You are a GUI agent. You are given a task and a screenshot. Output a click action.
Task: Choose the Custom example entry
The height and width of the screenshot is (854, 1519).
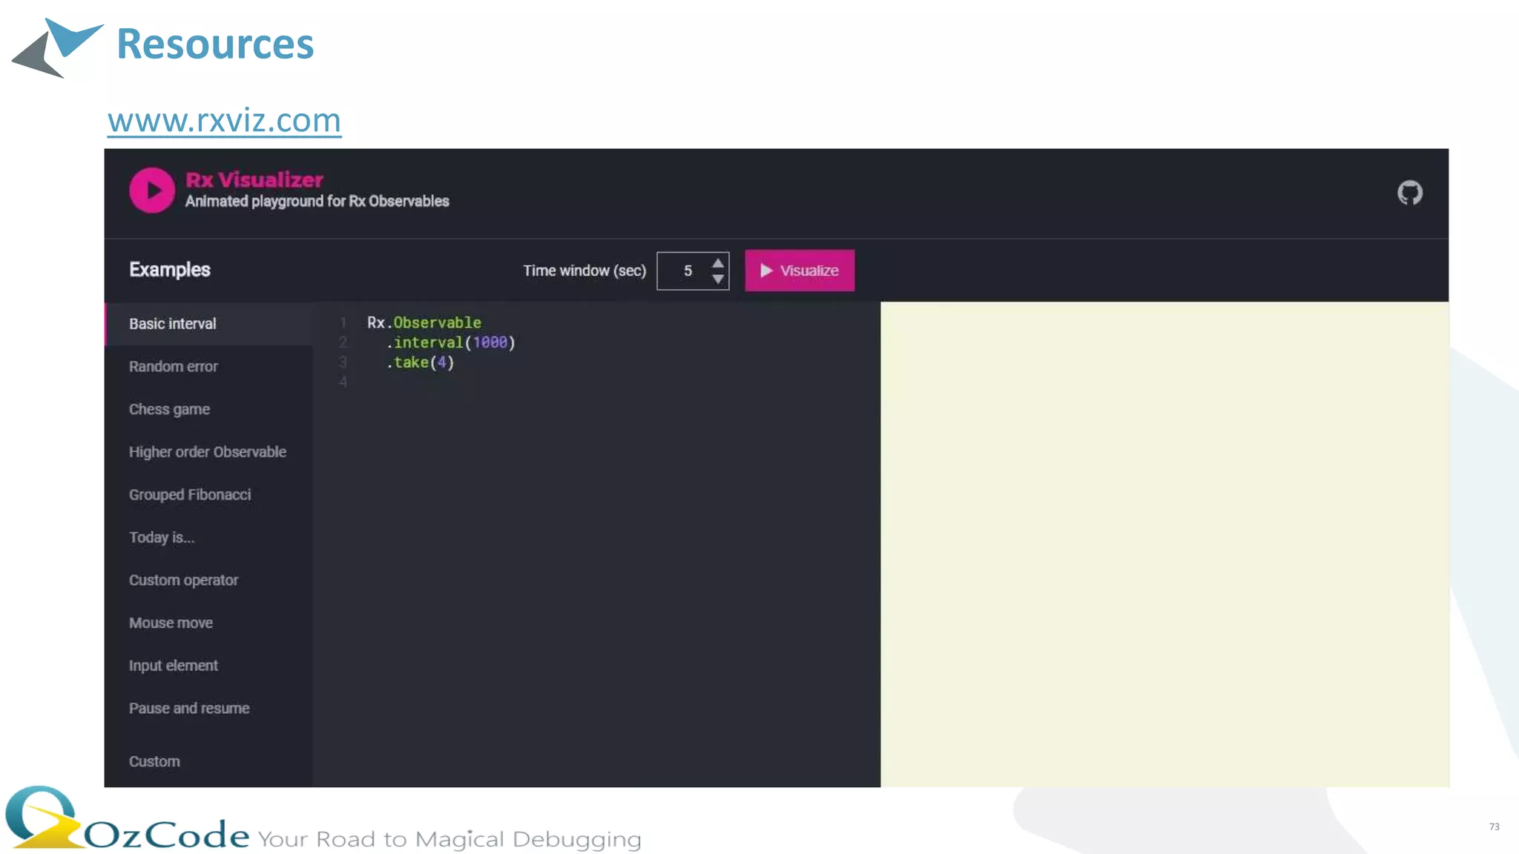154,761
